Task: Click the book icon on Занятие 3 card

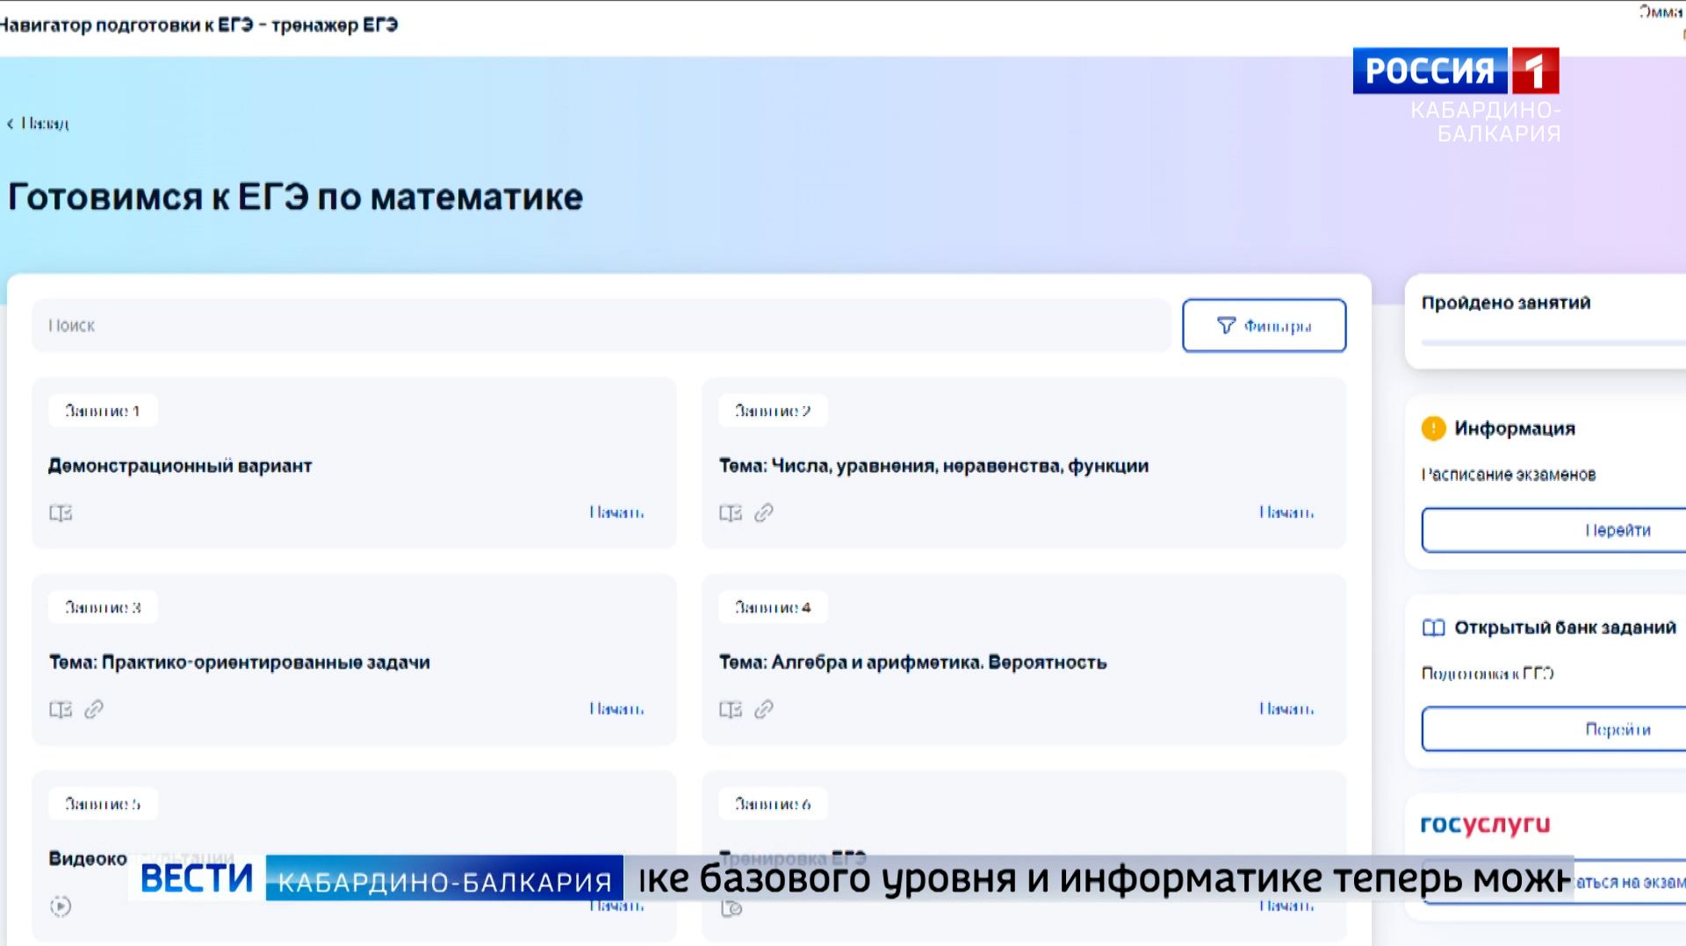Action: pos(59,709)
